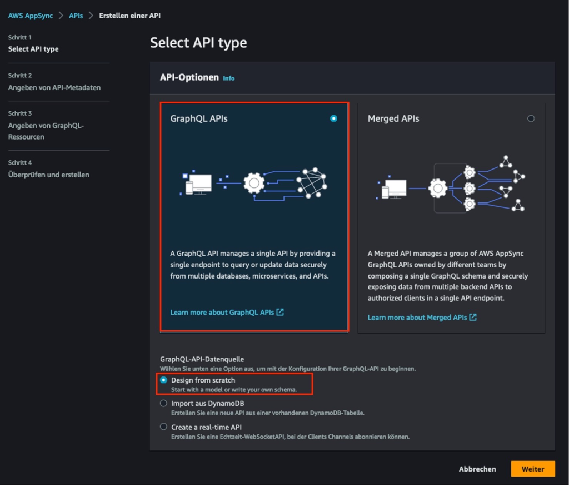569x486 pixels.
Task: Click the "Weiter" button
Action: pyautogui.click(x=532, y=469)
